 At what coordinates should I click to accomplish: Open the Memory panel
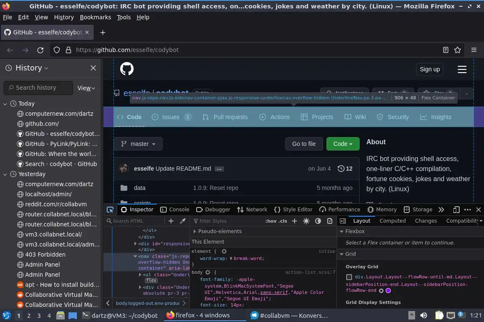point(382,210)
